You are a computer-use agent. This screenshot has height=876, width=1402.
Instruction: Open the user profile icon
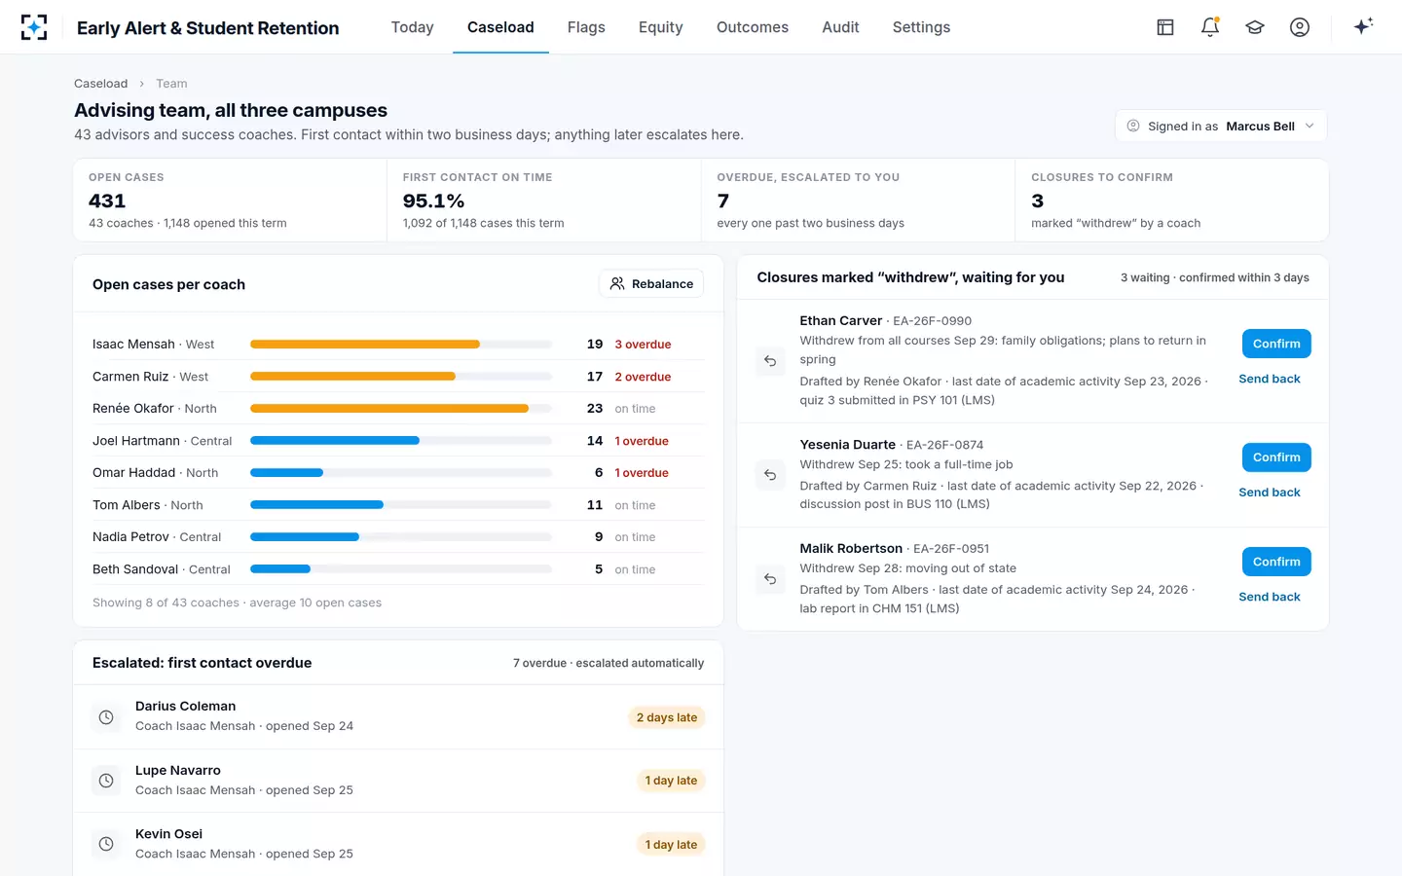click(1300, 27)
